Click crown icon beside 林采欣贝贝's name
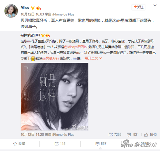Image resolution: width=160 pixels, height=151 pixels. click(x=47, y=35)
